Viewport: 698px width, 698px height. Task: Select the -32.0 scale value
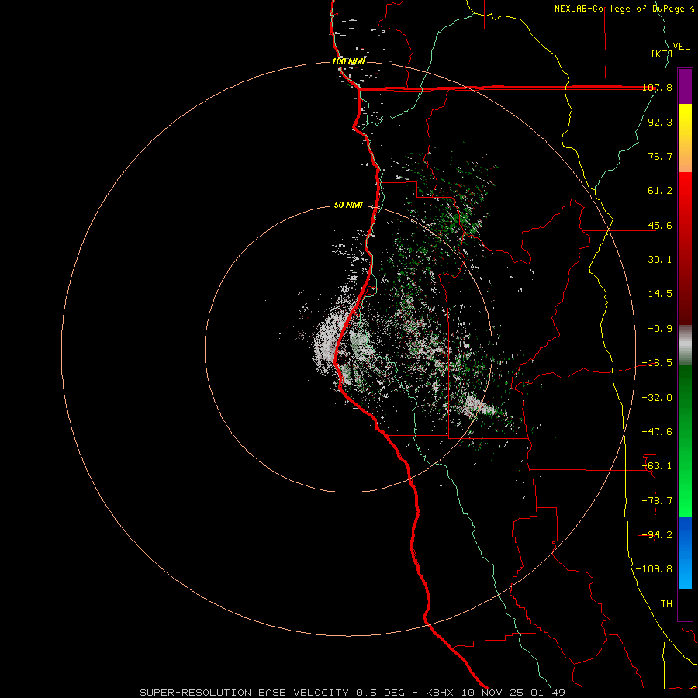click(657, 398)
